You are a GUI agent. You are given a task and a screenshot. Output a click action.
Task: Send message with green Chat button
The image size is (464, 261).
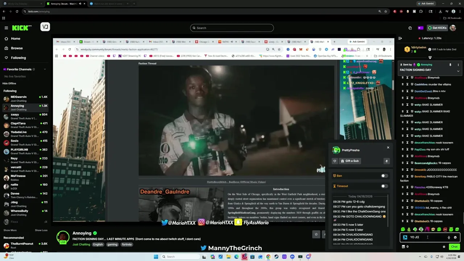[x=454, y=247]
